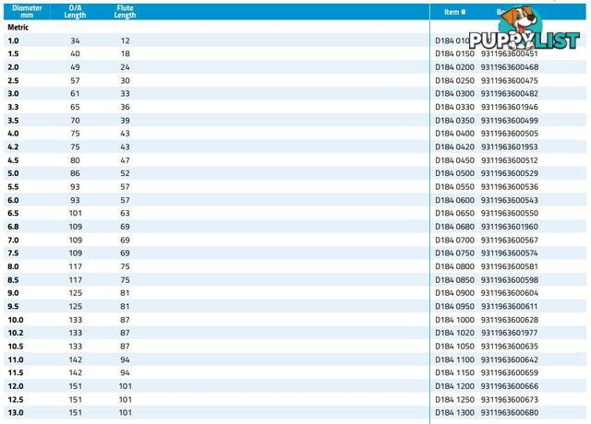
Task: Click O/A length 57 in the 2.5 row
Action: 75,80
